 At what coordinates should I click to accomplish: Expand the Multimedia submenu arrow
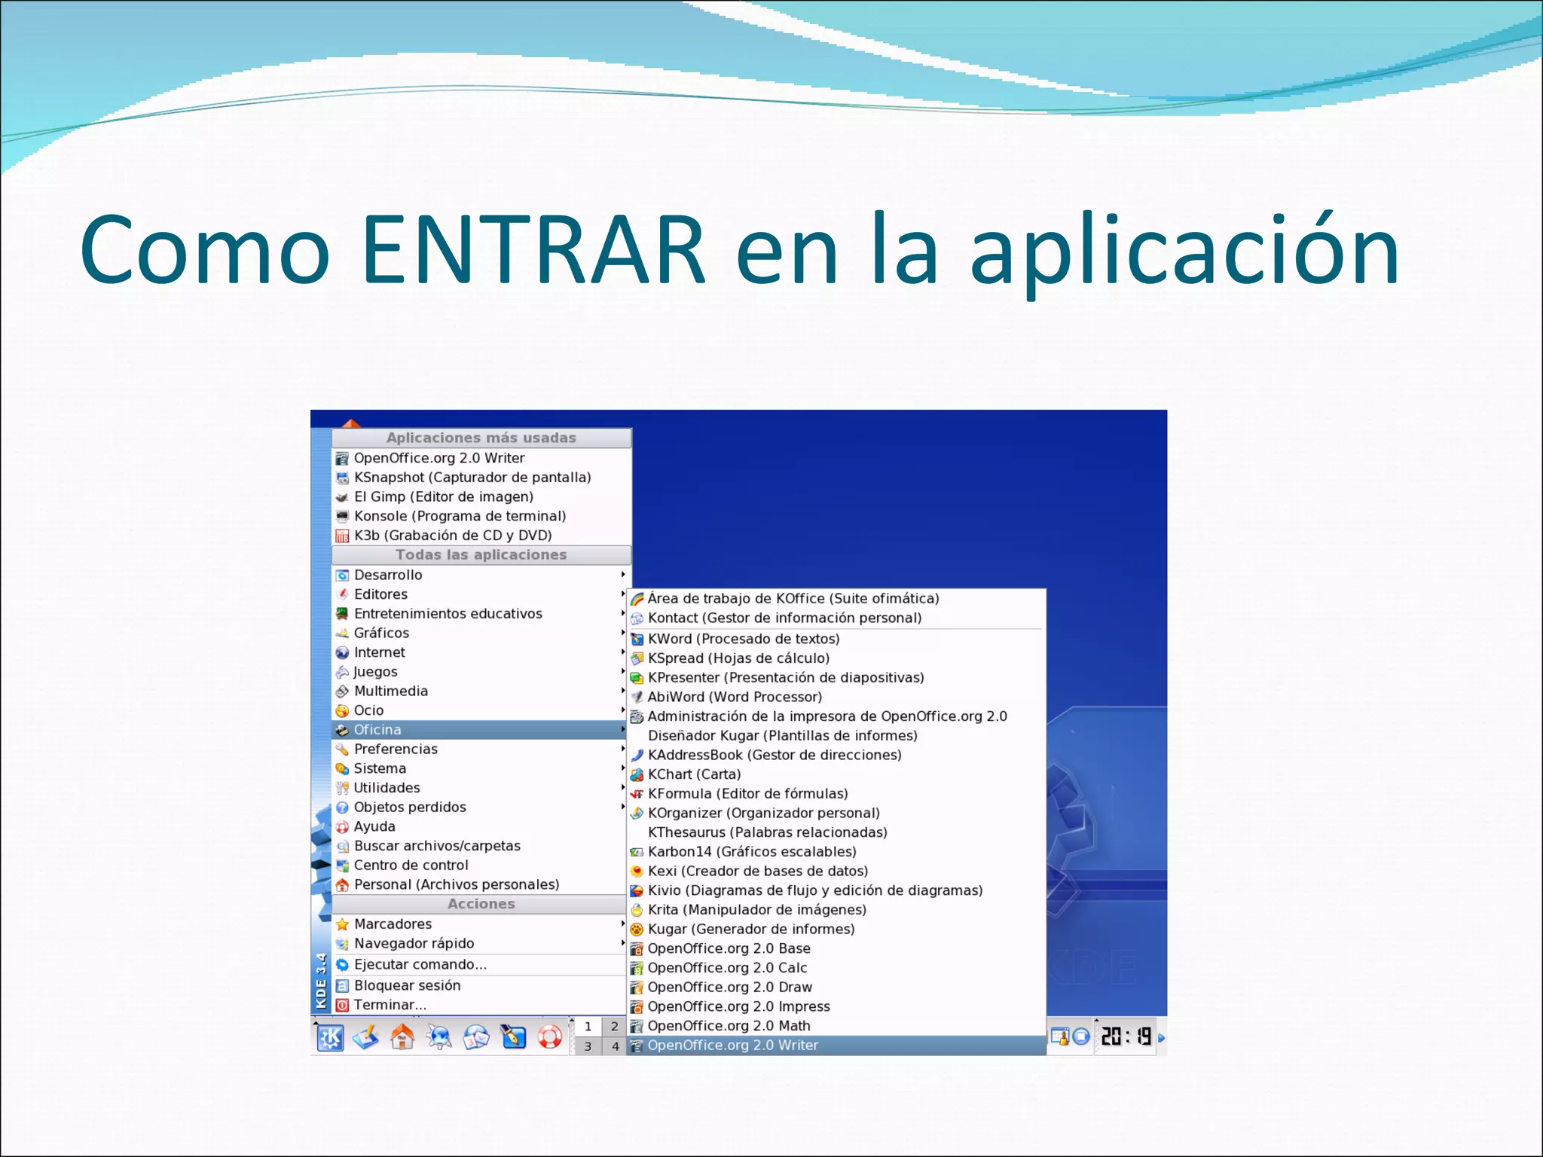(x=623, y=691)
